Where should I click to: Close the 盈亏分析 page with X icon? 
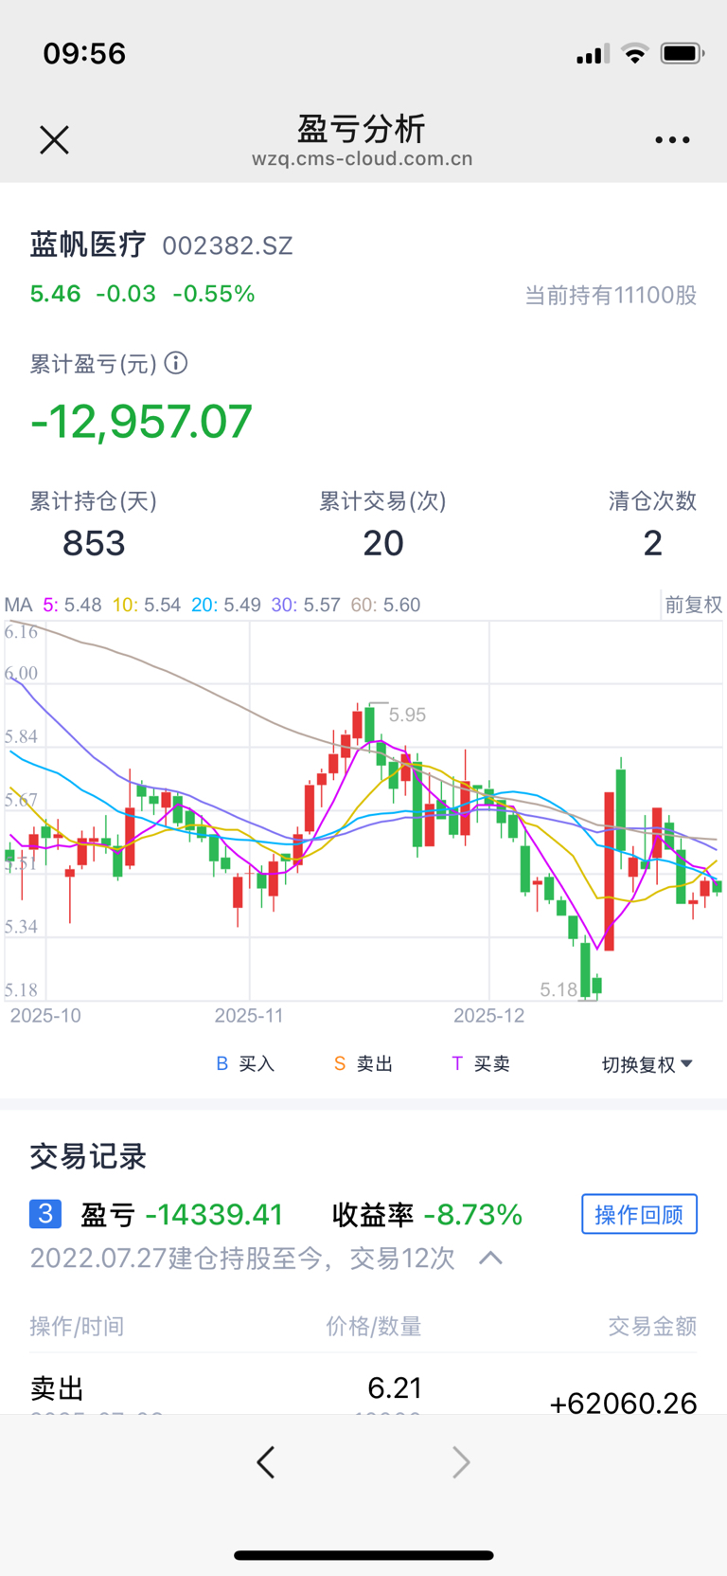54,140
